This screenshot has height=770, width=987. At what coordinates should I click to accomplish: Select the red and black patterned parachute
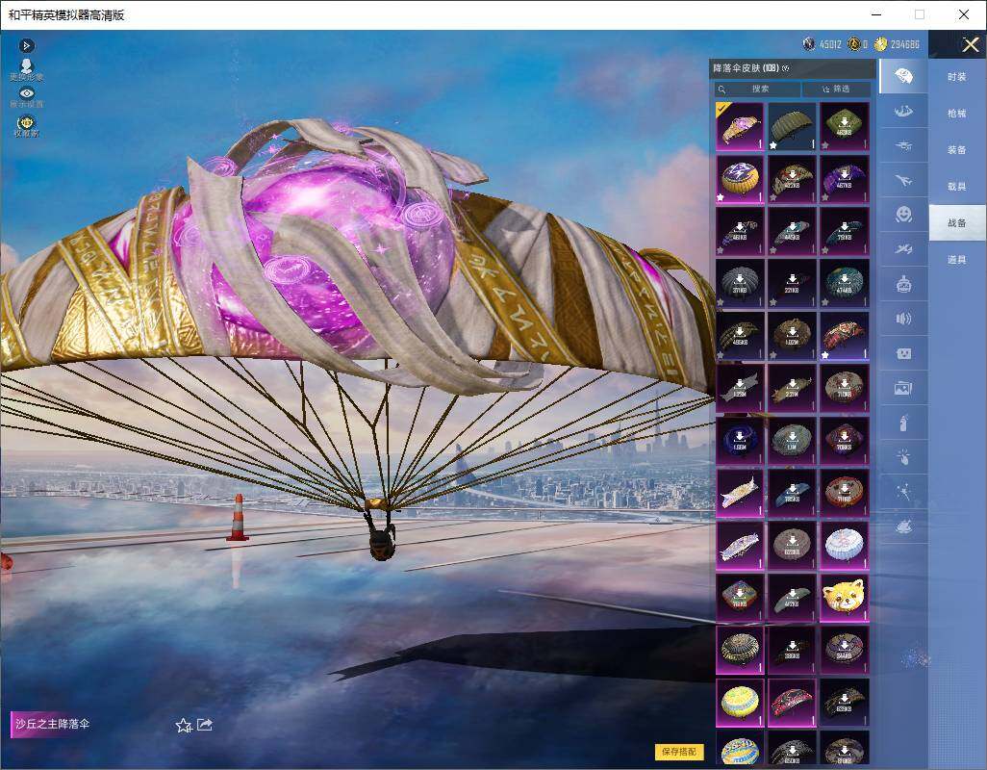pyautogui.click(x=792, y=702)
